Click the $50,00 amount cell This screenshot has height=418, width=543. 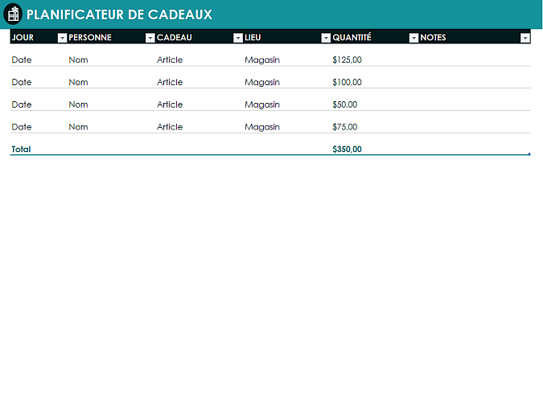pos(344,104)
